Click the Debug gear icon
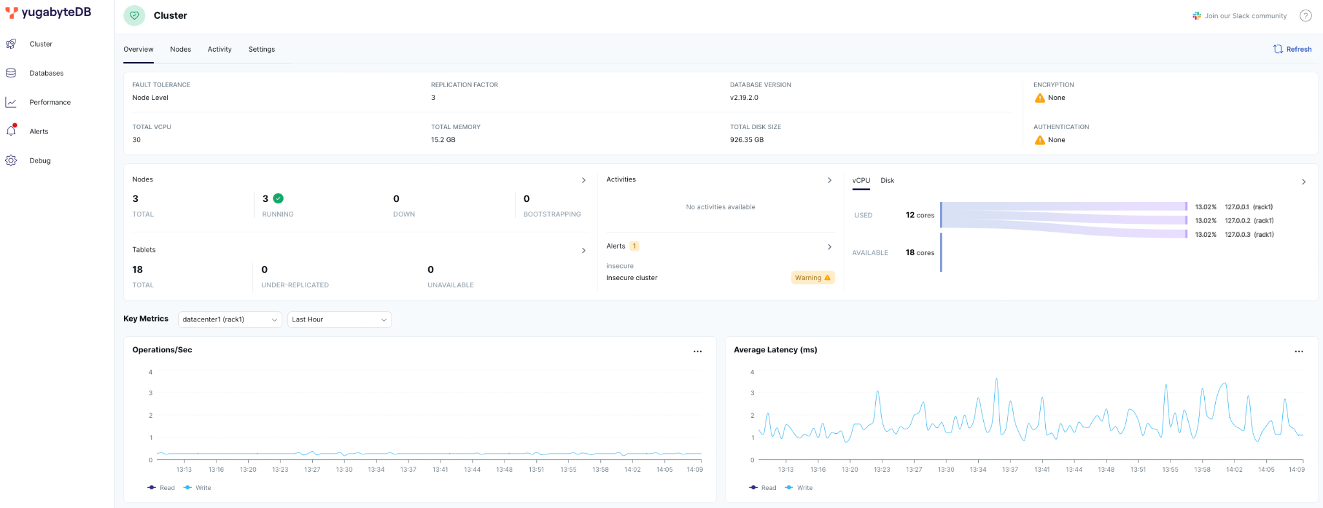Viewport: 1323px width, 508px height. point(11,160)
